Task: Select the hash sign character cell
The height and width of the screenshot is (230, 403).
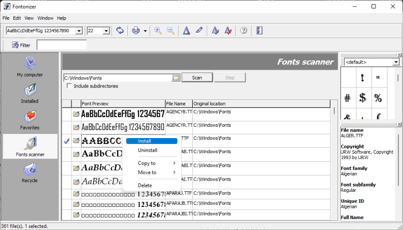Action: coord(348,98)
